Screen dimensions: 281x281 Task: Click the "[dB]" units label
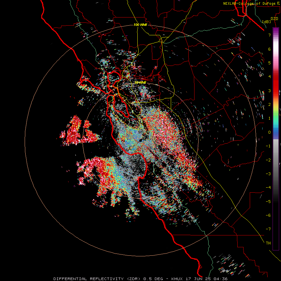(x=266, y=22)
